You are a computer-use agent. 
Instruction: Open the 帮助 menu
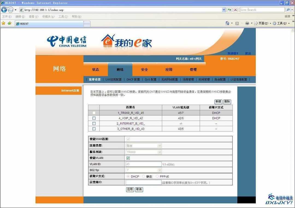coord(76,17)
